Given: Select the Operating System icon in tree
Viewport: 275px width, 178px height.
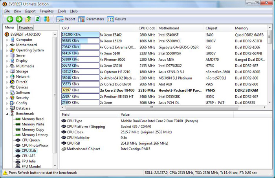Looking at the screenshot, I should 12,50.
